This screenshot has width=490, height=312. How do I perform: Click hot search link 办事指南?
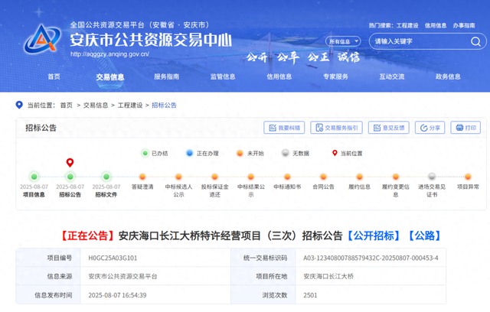pos(464,25)
